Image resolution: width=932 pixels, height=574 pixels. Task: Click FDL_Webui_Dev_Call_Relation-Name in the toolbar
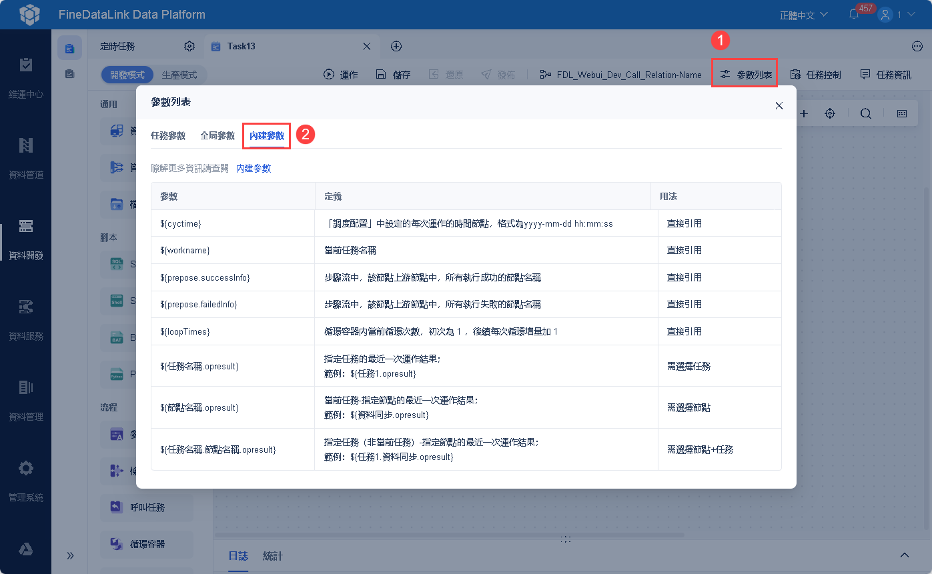click(x=620, y=75)
